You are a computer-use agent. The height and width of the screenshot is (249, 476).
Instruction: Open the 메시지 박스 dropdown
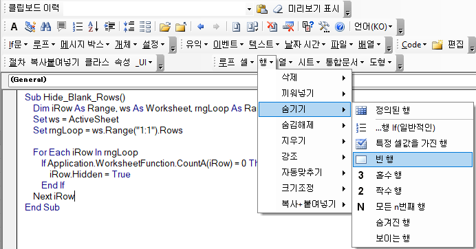(x=85, y=45)
